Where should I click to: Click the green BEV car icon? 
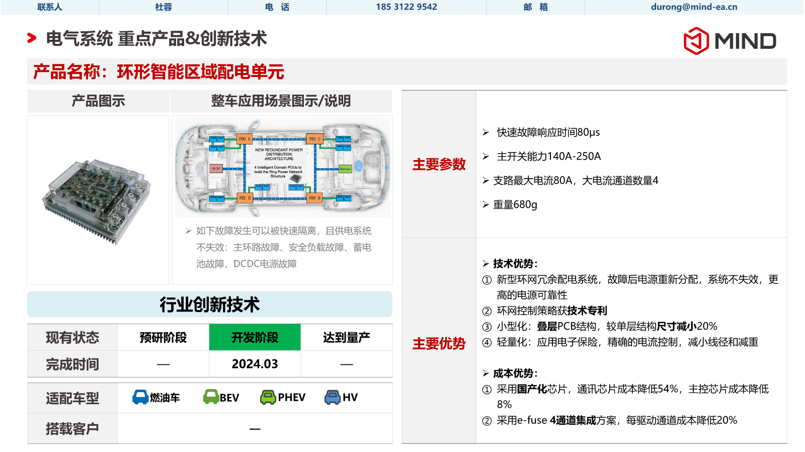tap(210, 397)
